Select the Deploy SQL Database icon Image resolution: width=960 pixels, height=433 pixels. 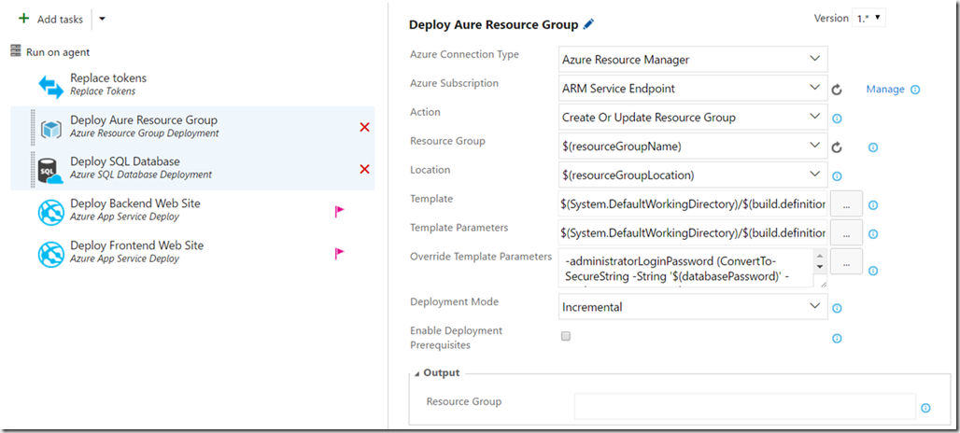pyautogui.click(x=50, y=171)
